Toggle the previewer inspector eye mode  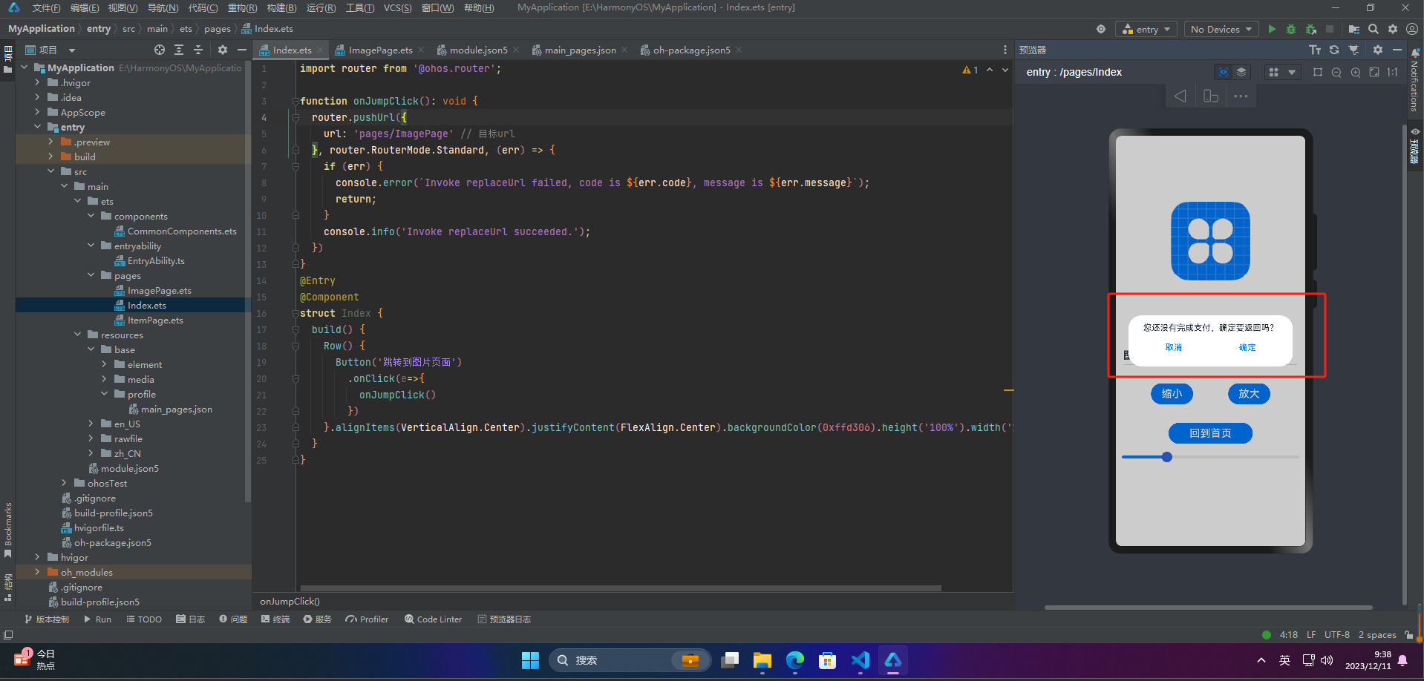pyautogui.click(x=1223, y=72)
